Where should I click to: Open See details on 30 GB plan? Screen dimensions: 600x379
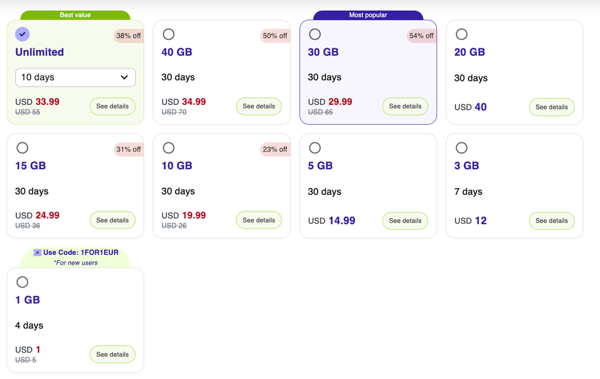(405, 106)
